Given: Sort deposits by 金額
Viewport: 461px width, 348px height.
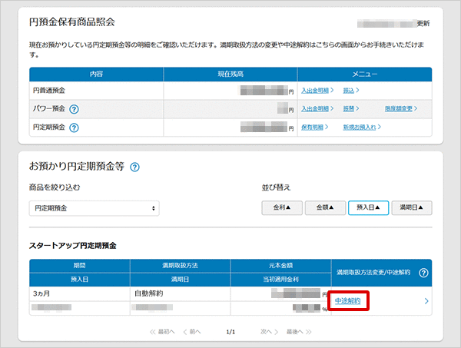Looking at the screenshot, I should pos(324,207).
